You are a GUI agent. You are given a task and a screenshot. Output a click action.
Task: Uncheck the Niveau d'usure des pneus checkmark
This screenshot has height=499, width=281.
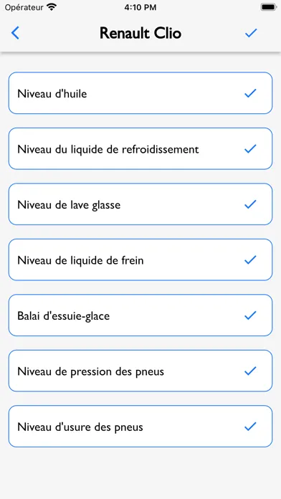click(250, 427)
